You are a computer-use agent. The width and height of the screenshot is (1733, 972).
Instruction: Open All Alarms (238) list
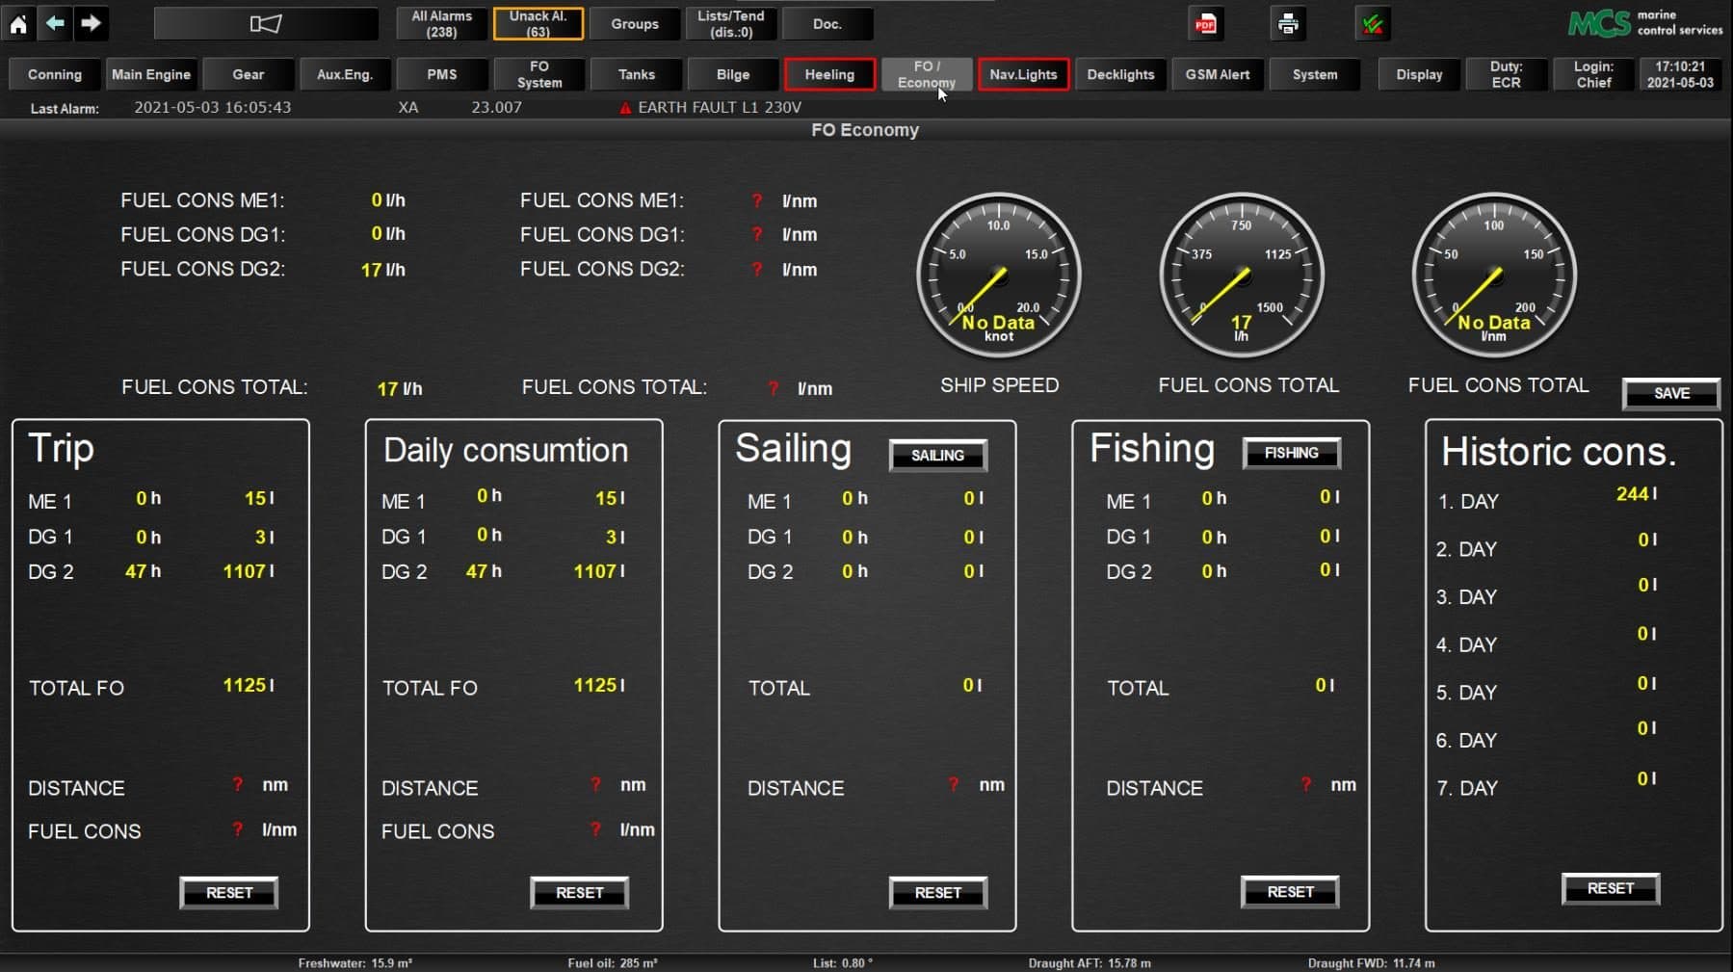[x=441, y=24]
